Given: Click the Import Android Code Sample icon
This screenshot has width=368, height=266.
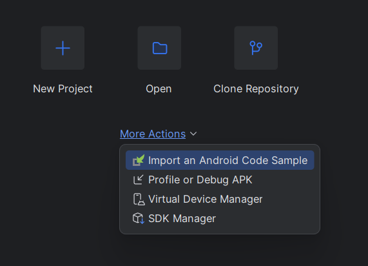Looking at the screenshot, I should click(x=139, y=160).
